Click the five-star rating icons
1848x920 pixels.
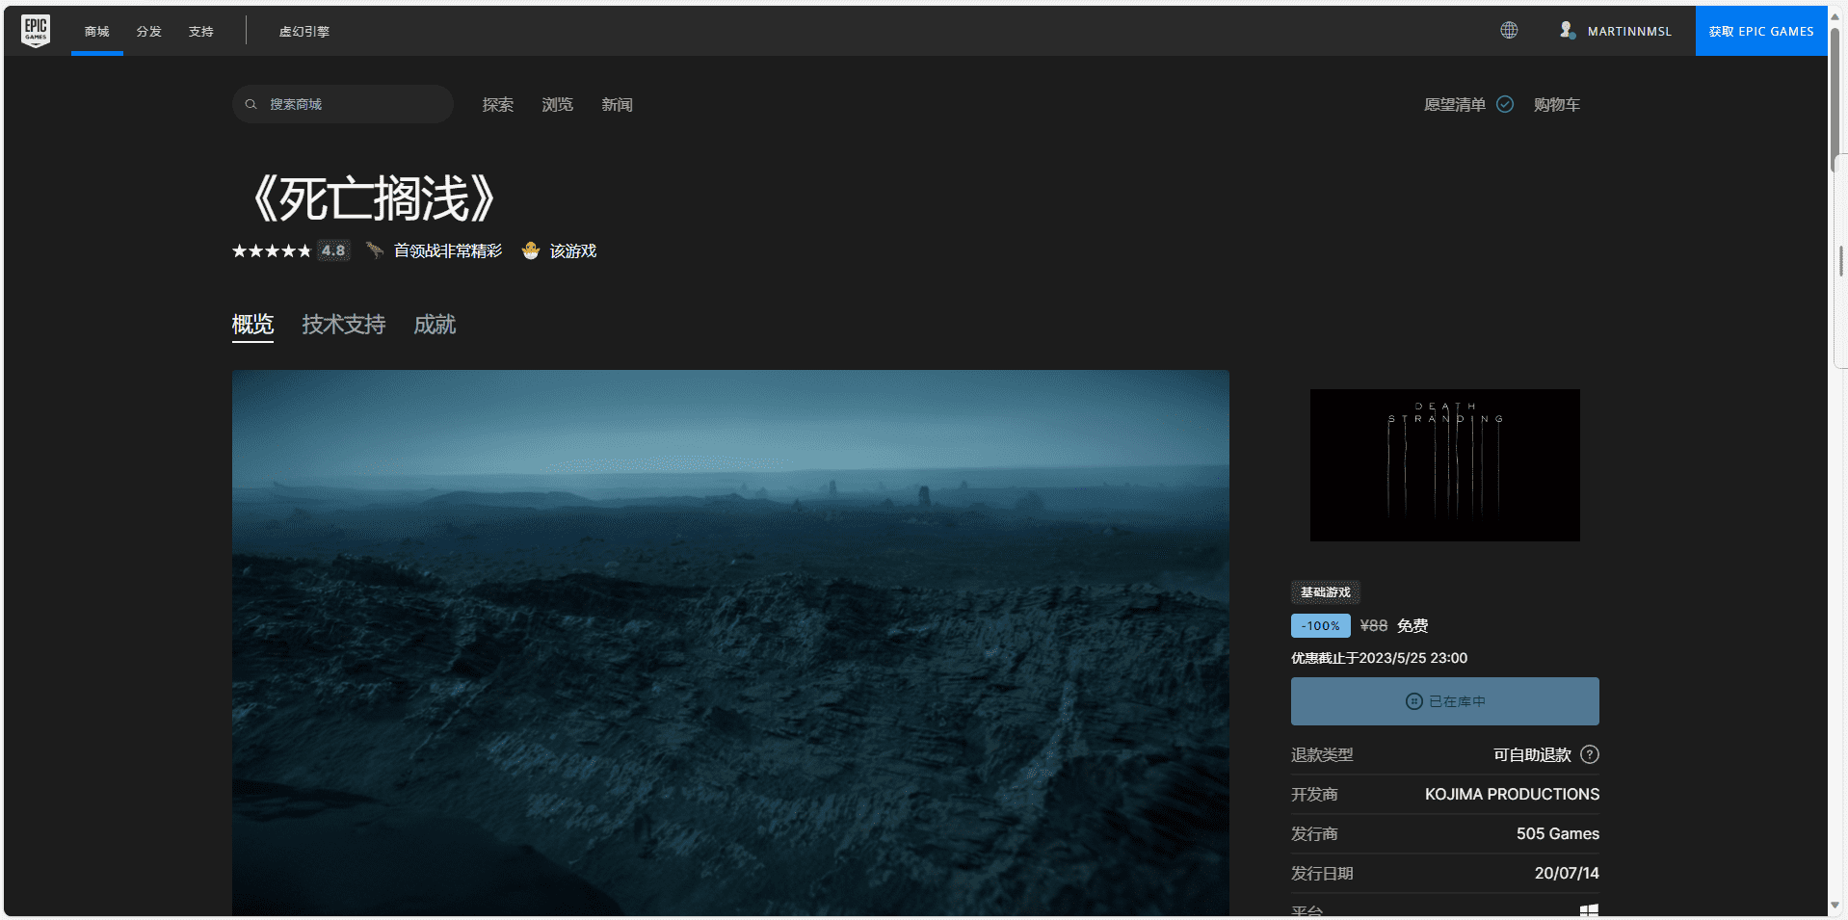point(272,250)
